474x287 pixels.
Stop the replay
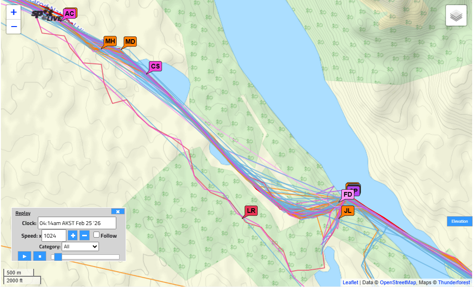coord(40,257)
